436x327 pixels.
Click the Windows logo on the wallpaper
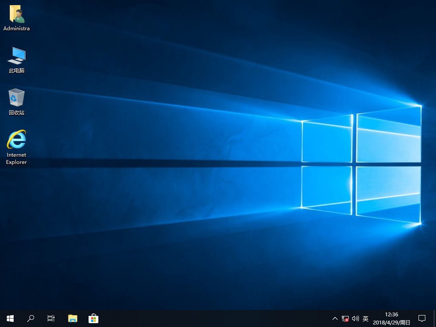coord(361,164)
